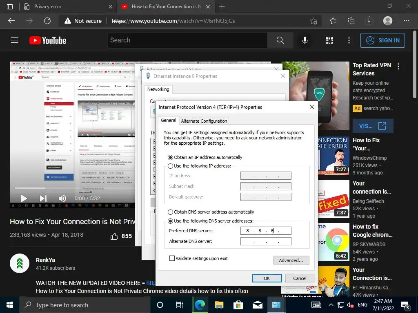Open Windows Start menu
The width and height of the screenshot is (418, 313).
[10, 305]
